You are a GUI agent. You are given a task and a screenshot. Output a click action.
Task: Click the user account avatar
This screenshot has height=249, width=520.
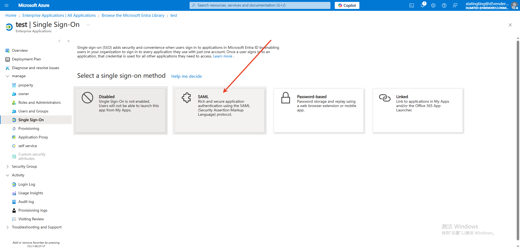click(514, 5)
